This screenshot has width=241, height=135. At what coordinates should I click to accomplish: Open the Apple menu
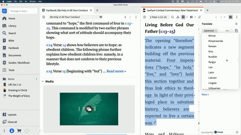(3, 1)
